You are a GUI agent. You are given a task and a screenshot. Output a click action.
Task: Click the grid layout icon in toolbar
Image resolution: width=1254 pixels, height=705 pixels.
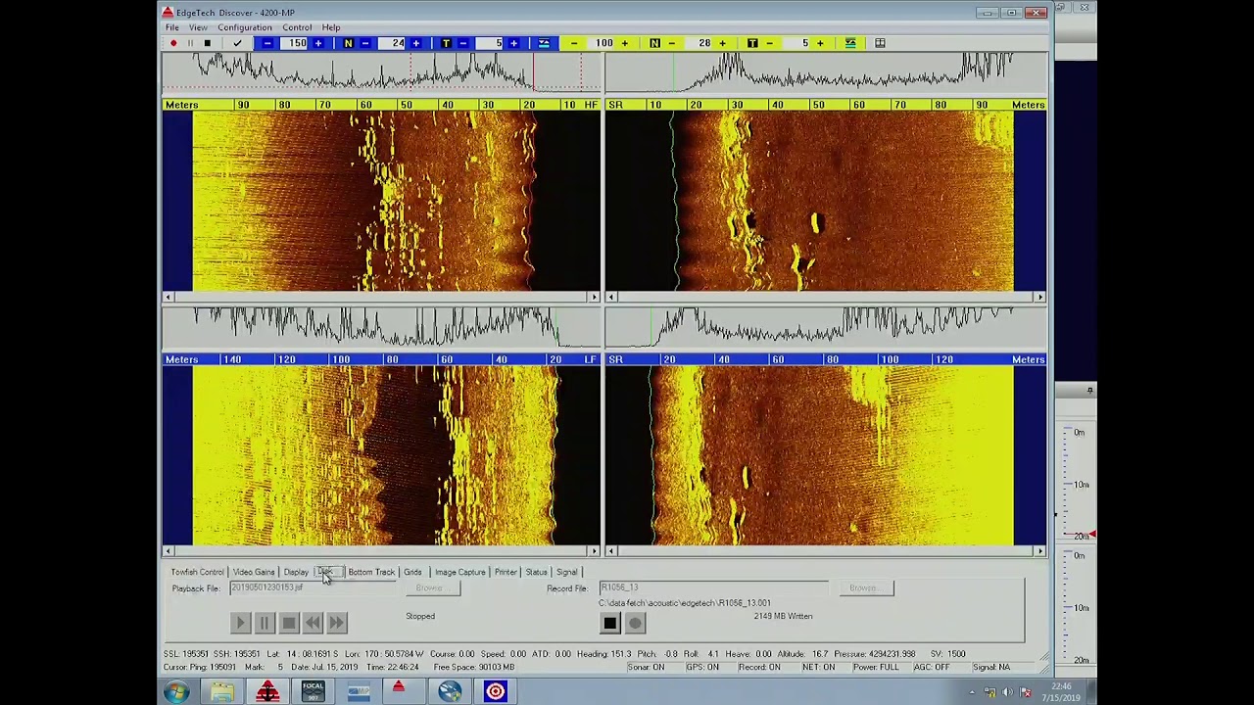pyautogui.click(x=880, y=43)
